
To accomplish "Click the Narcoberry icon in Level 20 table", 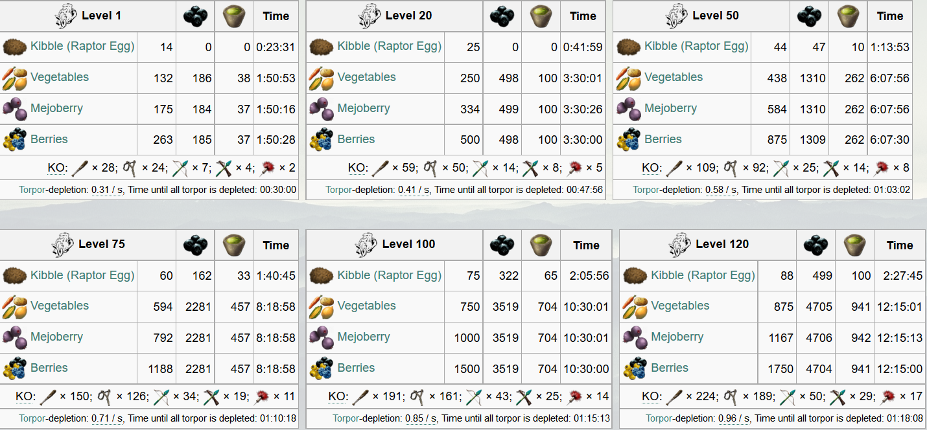I will 502,16.
